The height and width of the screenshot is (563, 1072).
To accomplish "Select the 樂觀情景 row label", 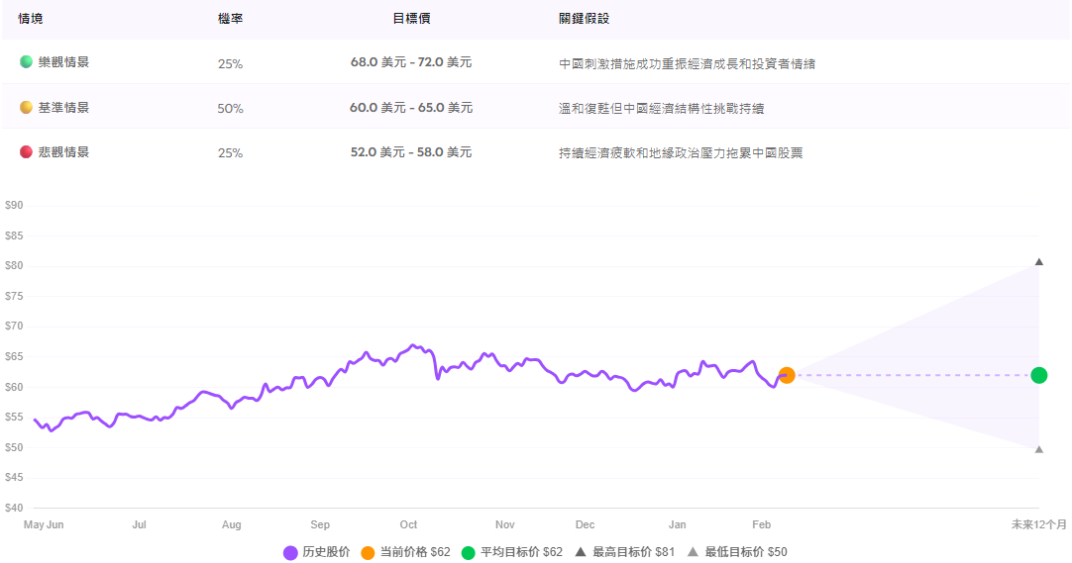I will click(63, 62).
